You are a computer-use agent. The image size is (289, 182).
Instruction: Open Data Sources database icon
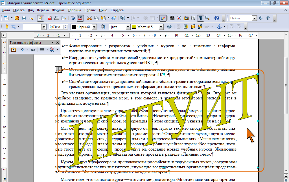193,18
